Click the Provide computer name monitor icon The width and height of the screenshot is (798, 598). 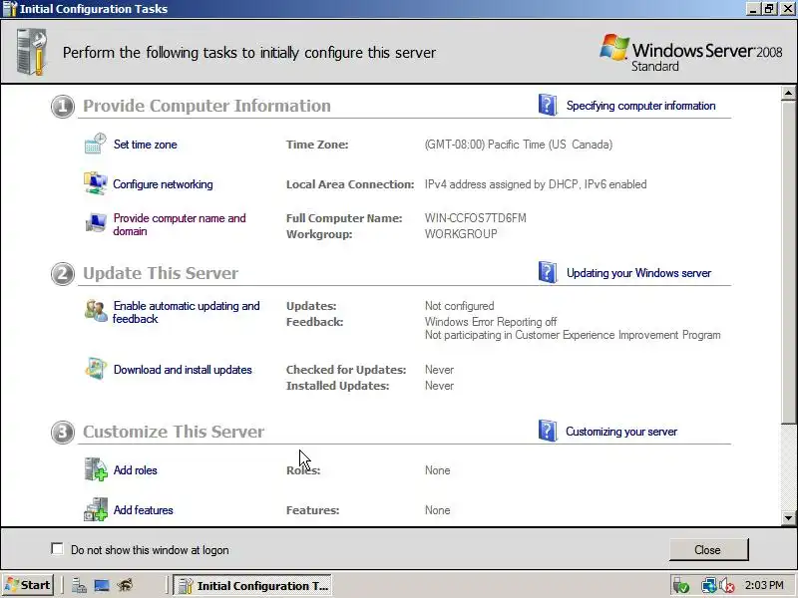pyautogui.click(x=95, y=222)
